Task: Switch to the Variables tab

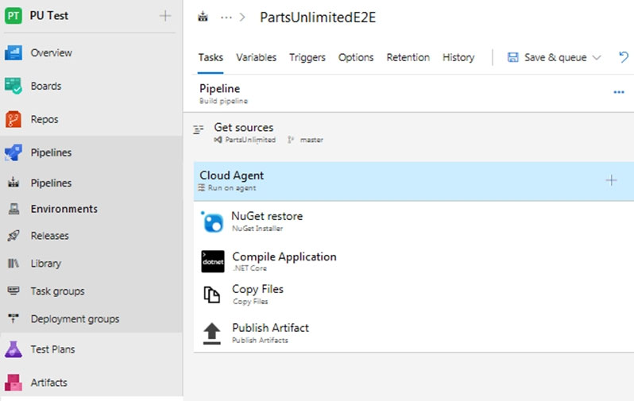Action: pos(257,57)
